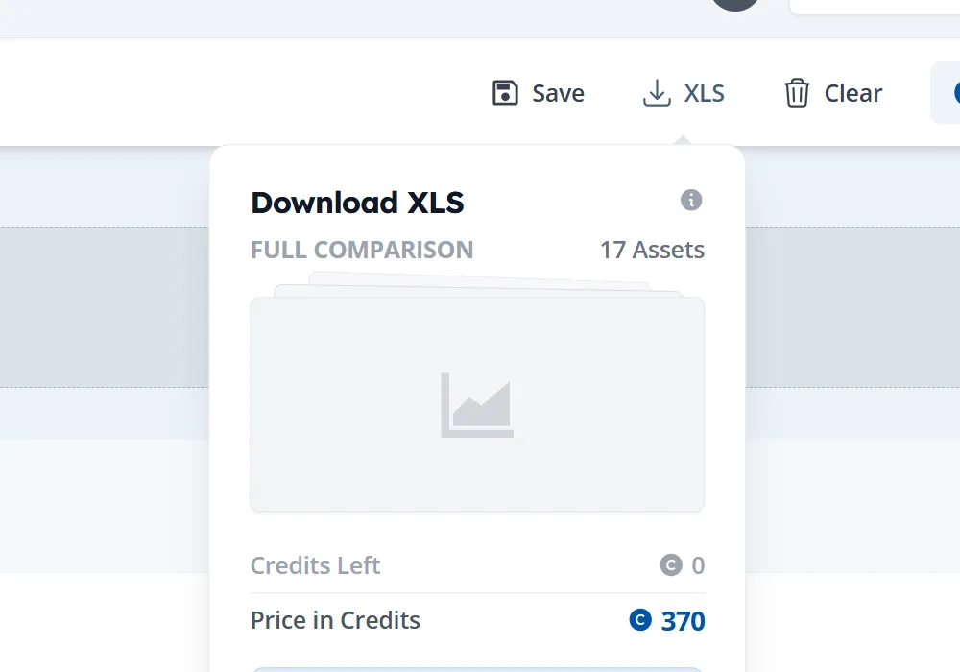960x672 pixels.
Task: Click the chart placeholder icon in preview
Action: 477,405
